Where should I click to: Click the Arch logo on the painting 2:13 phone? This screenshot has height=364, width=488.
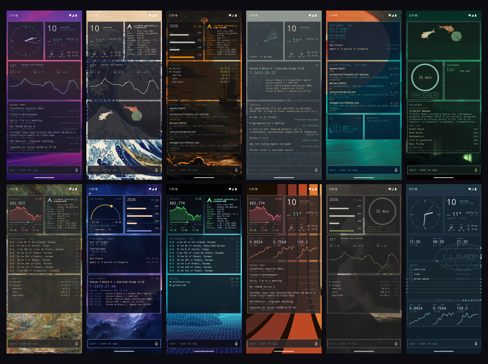point(50,200)
